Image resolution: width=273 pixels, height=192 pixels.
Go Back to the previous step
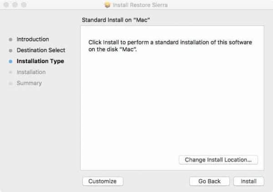click(x=209, y=181)
